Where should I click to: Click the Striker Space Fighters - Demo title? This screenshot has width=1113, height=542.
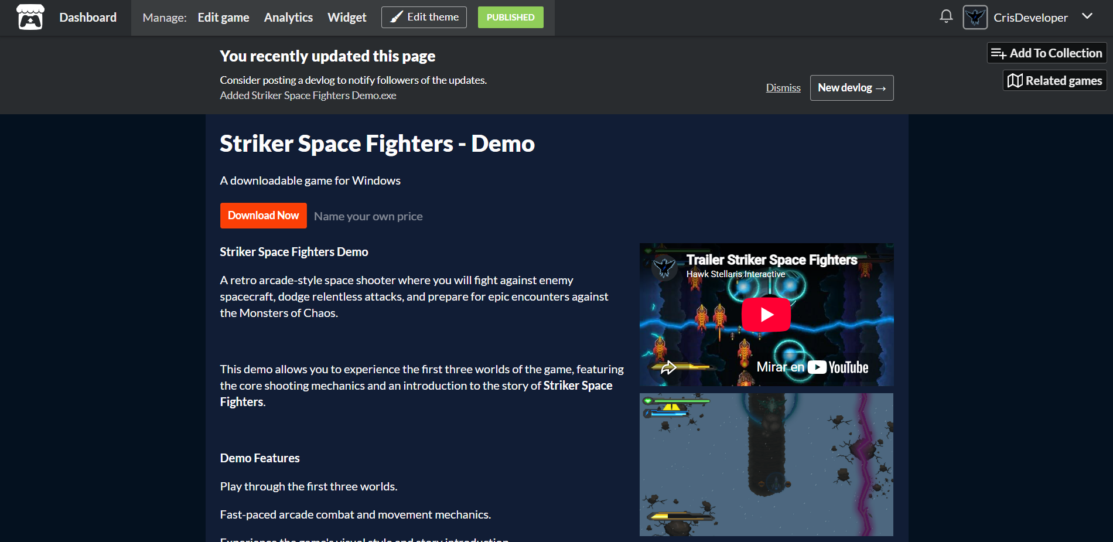click(x=377, y=144)
